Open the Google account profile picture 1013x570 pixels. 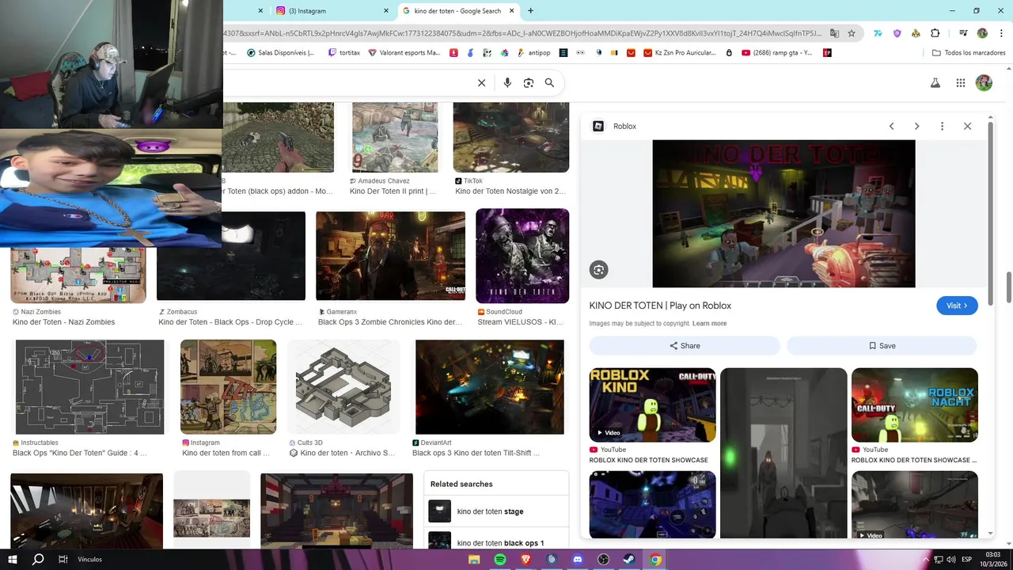[984, 83]
